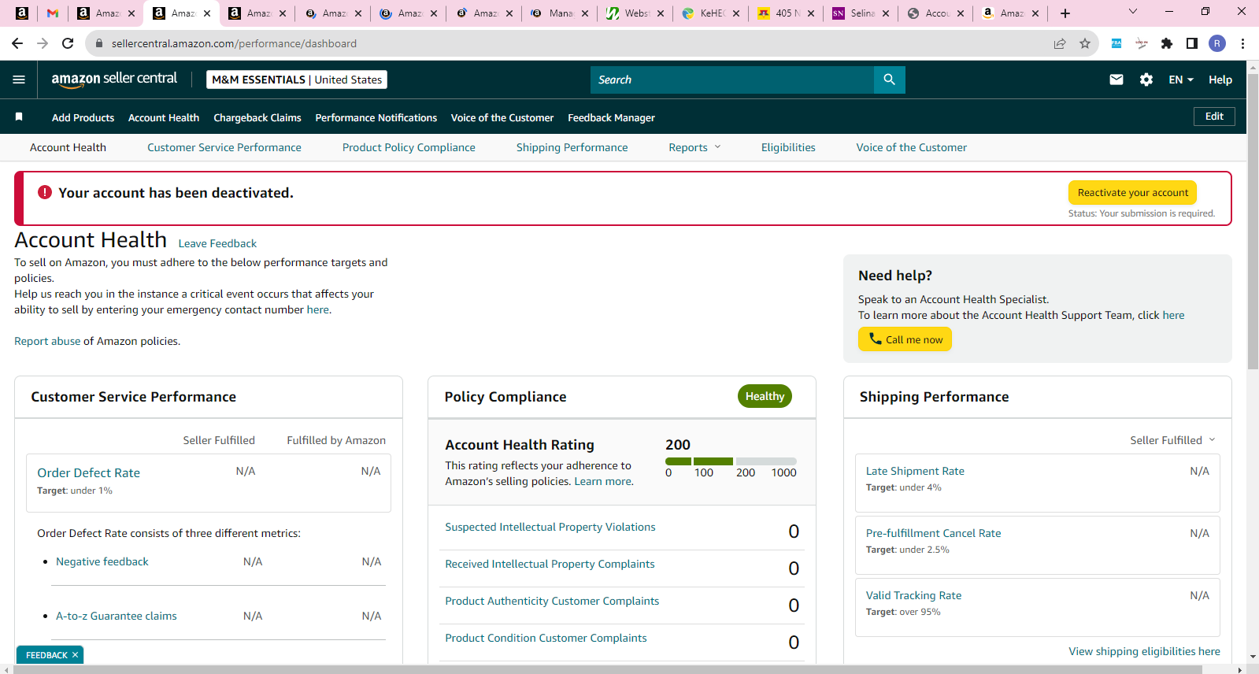This screenshot has width=1259, height=674.
Task: Click into the Search input field
Action: point(732,80)
